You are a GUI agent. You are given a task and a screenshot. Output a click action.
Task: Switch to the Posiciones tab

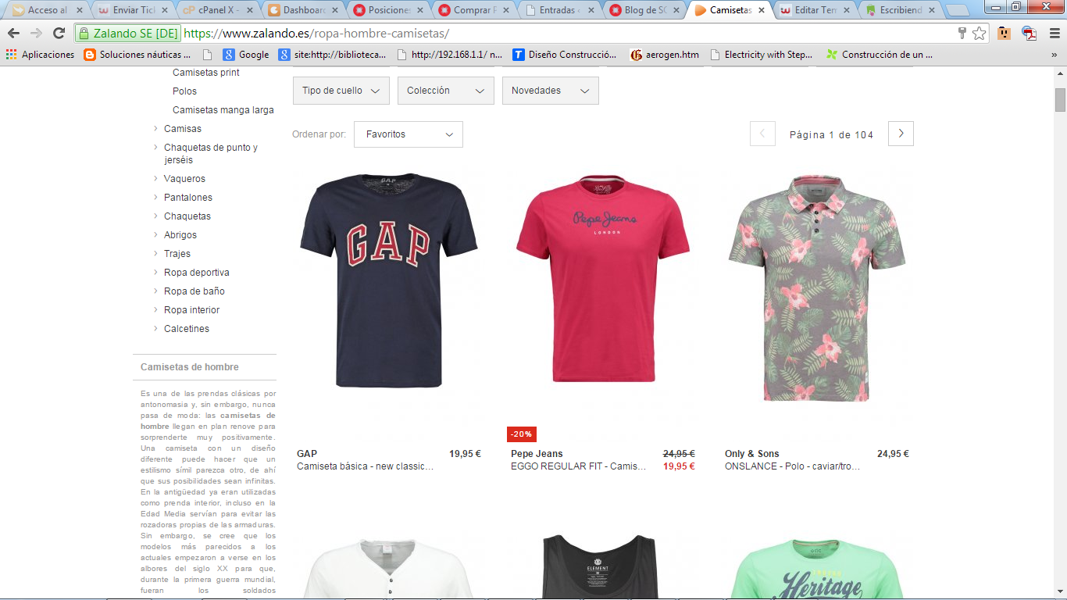click(x=389, y=10)
